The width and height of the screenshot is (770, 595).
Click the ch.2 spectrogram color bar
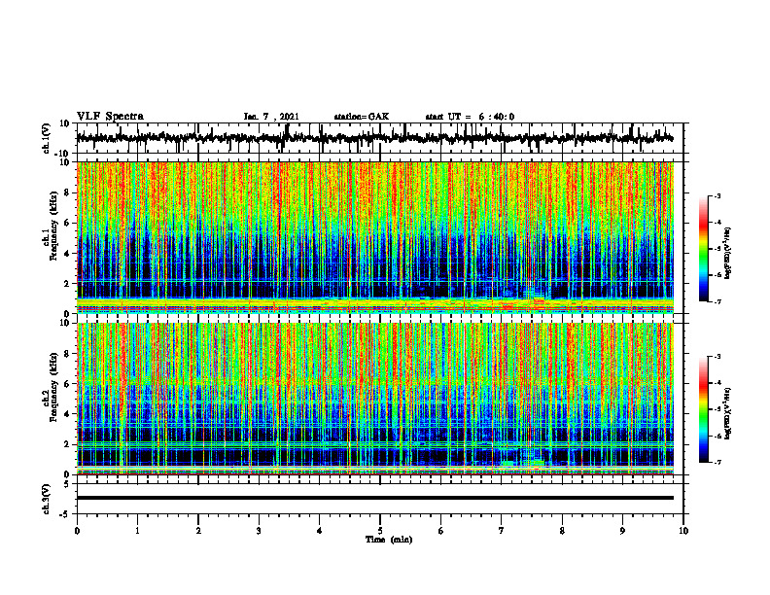(x=704, y=409)
